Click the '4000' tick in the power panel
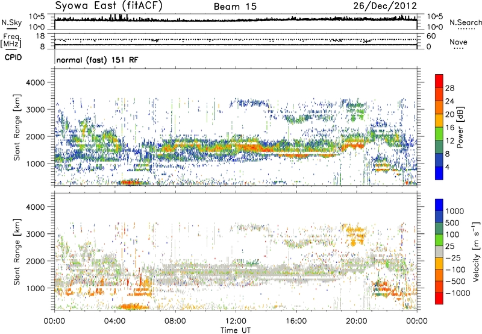The width and height of the screenshot is (482, 334). point(36,83)
